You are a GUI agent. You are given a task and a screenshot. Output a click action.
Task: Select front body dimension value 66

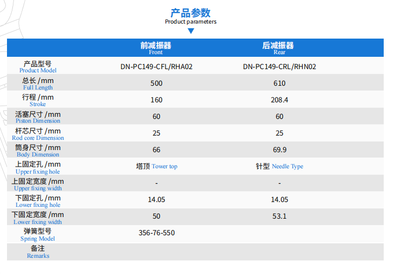tap(156, 150)
